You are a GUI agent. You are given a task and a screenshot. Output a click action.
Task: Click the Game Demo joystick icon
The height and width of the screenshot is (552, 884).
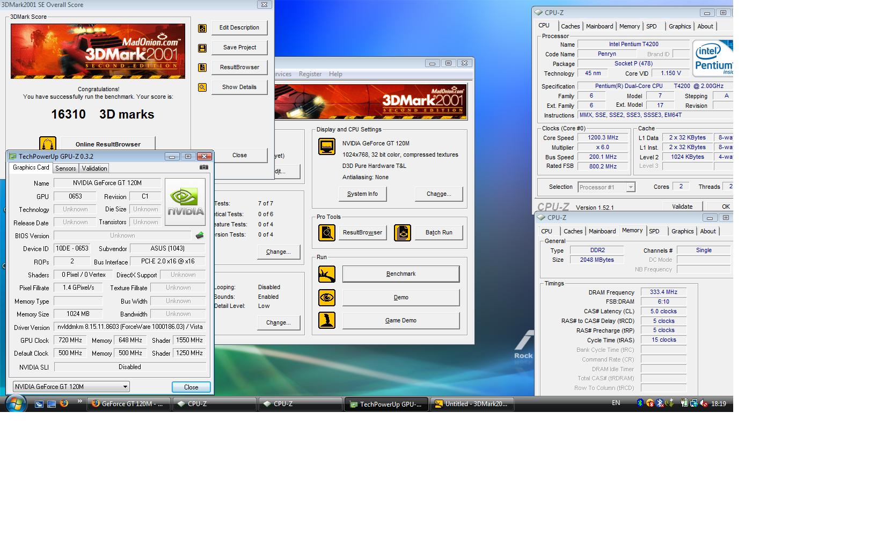coord(327,320)
